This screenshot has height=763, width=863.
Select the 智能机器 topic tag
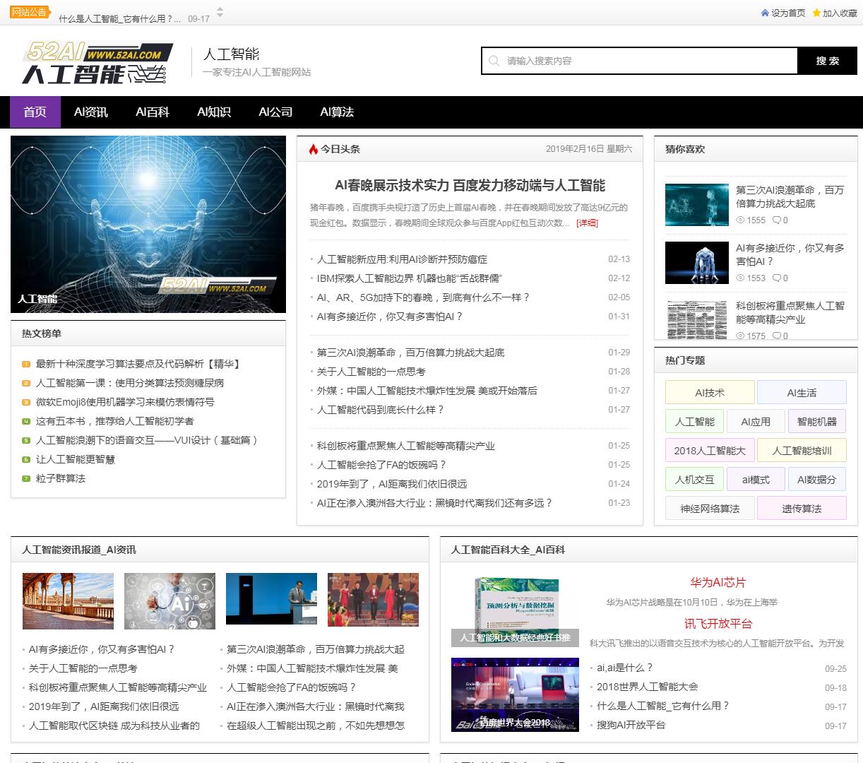click(x=817, y=422)
